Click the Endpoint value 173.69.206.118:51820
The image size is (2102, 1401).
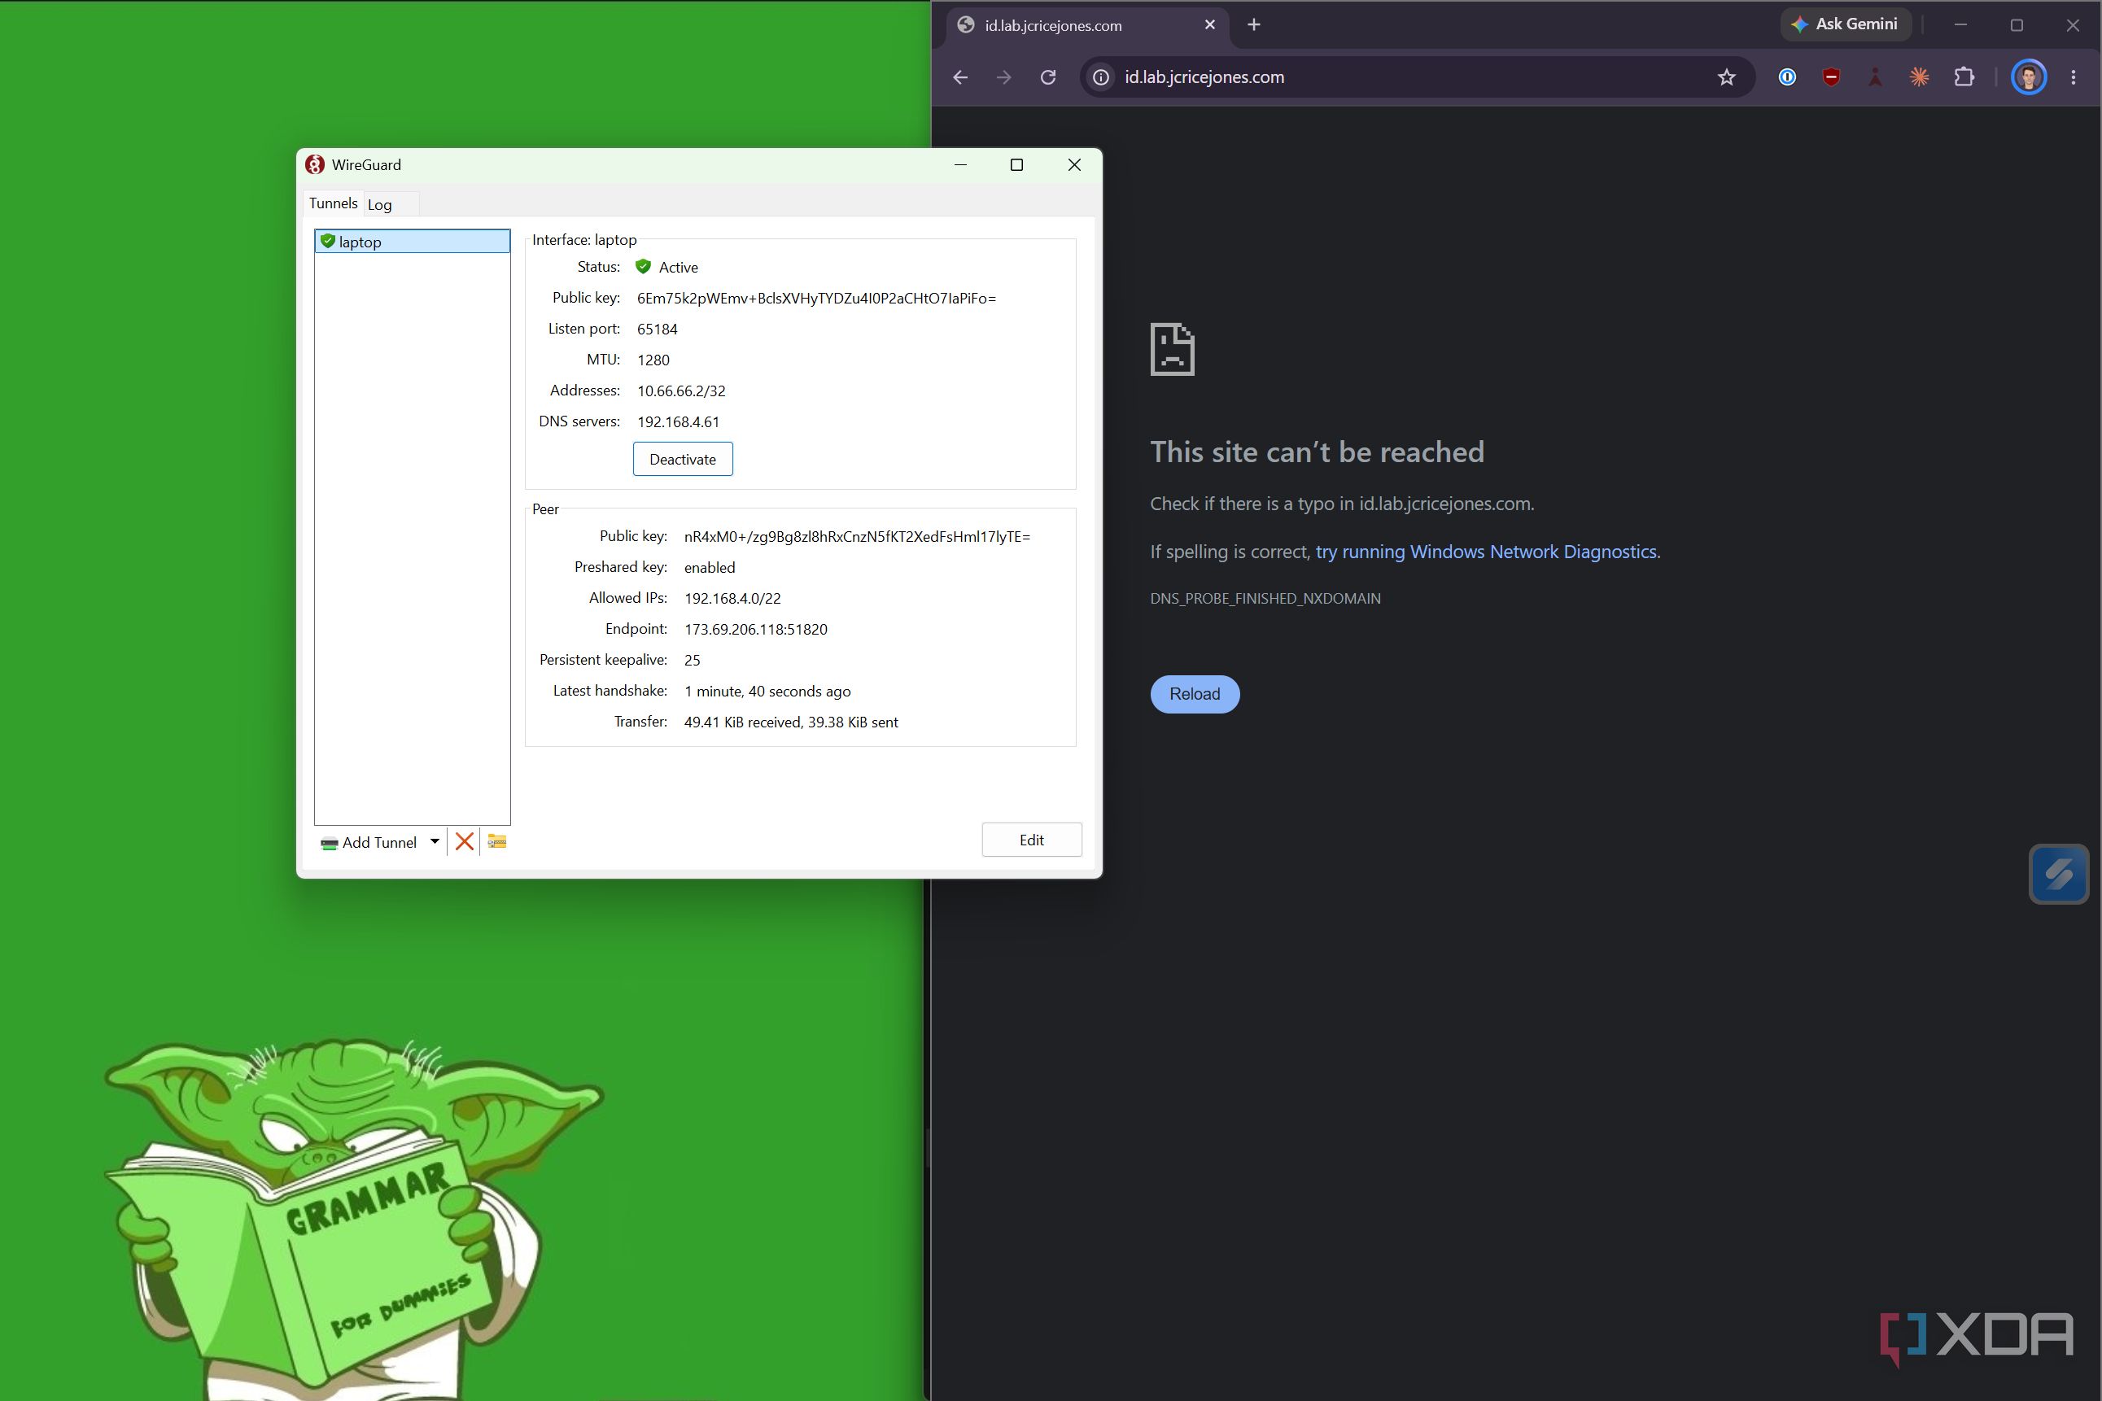click(756, 630)
